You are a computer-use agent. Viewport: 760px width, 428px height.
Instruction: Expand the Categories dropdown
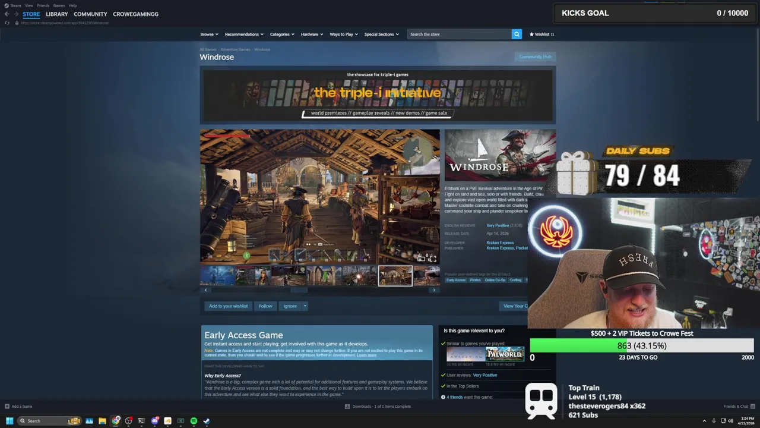point(282,34)
